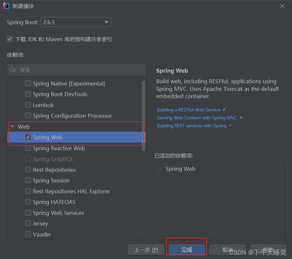Check Spring Reactive Web
Image resolution: width=292 pixels, height=259 pixels.
tap(28, 148)
